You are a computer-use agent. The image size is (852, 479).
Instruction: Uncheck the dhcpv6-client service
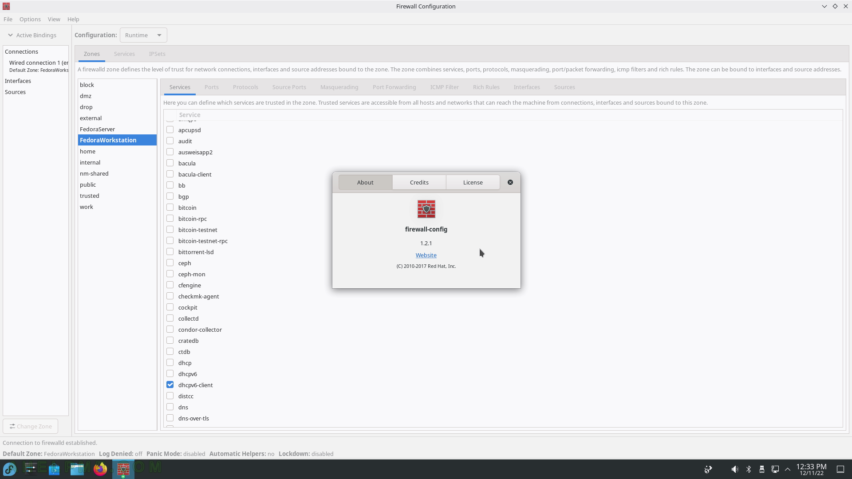pos(170,385)
